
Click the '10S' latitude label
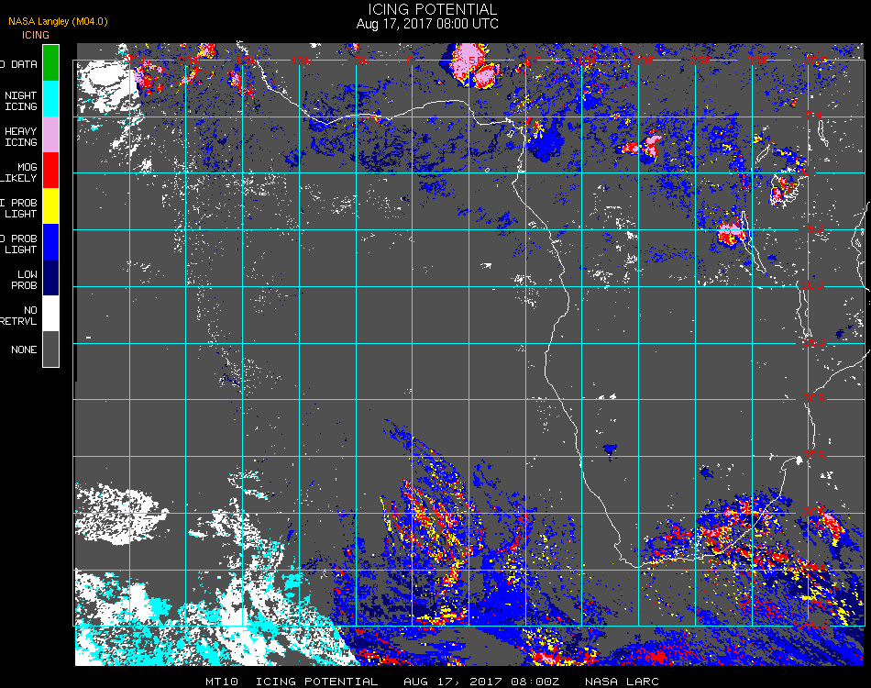[812, 285]
